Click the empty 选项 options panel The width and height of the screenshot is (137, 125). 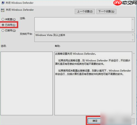point(27,84)
